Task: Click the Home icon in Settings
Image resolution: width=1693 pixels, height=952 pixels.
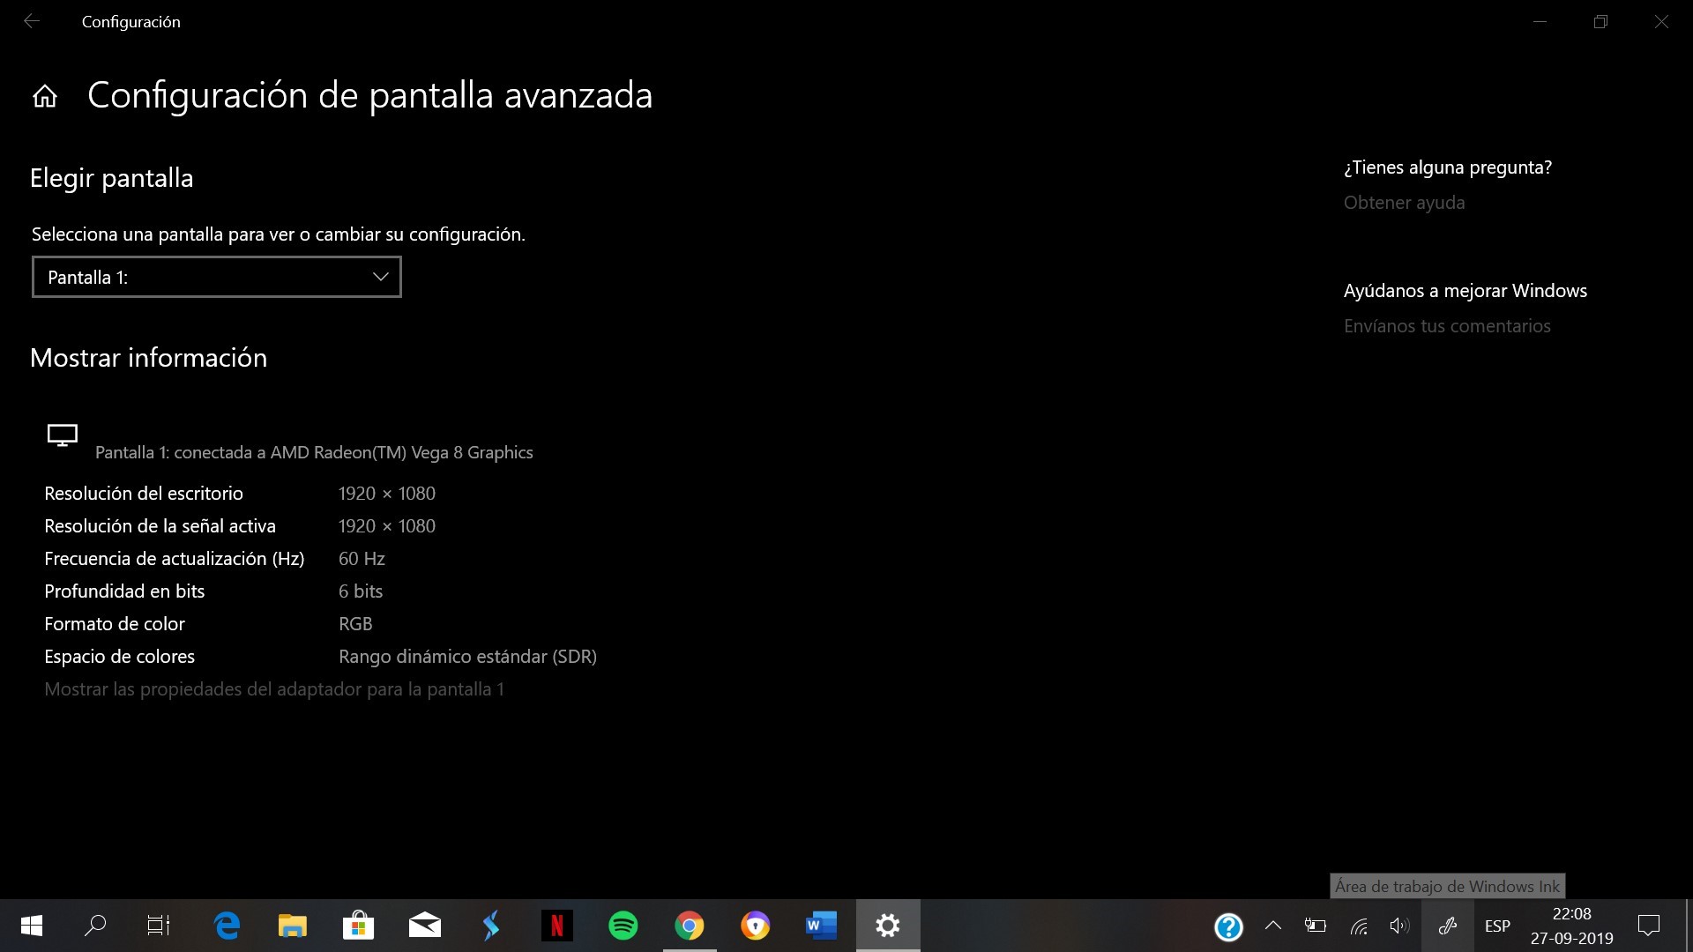Action: pyautogui.click(x=45, y=96)
